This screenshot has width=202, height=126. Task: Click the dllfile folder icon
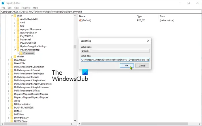[x=12, y=101]
